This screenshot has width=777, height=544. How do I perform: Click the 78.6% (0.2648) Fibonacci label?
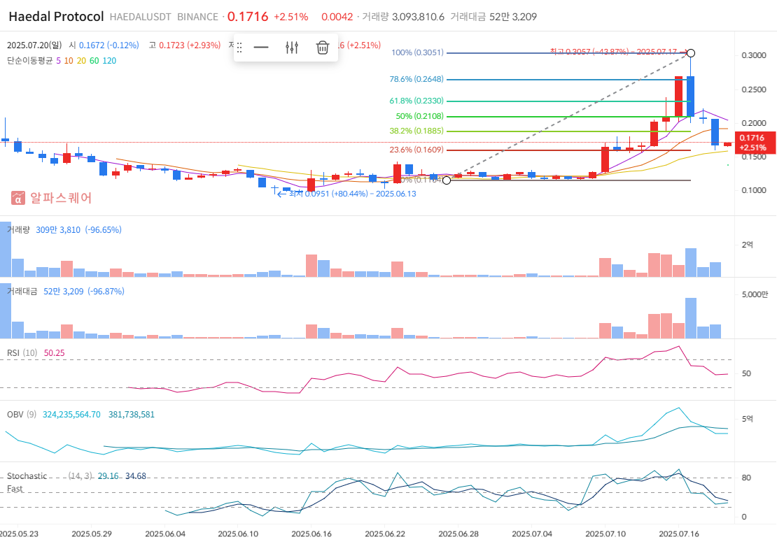416,79
